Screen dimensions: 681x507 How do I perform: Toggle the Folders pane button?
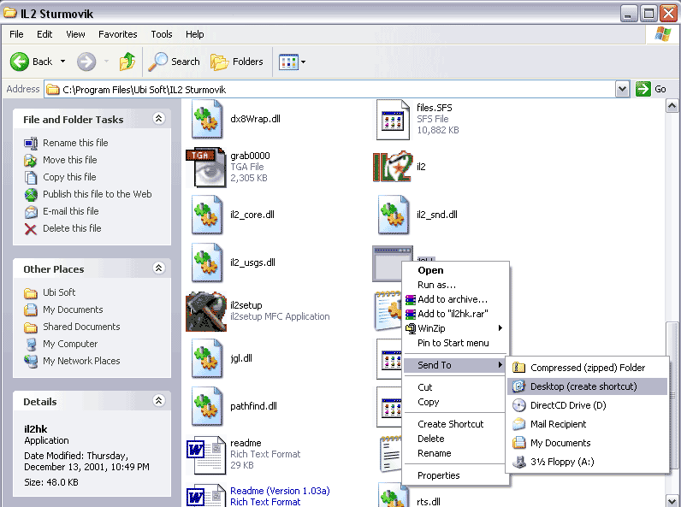237,62
